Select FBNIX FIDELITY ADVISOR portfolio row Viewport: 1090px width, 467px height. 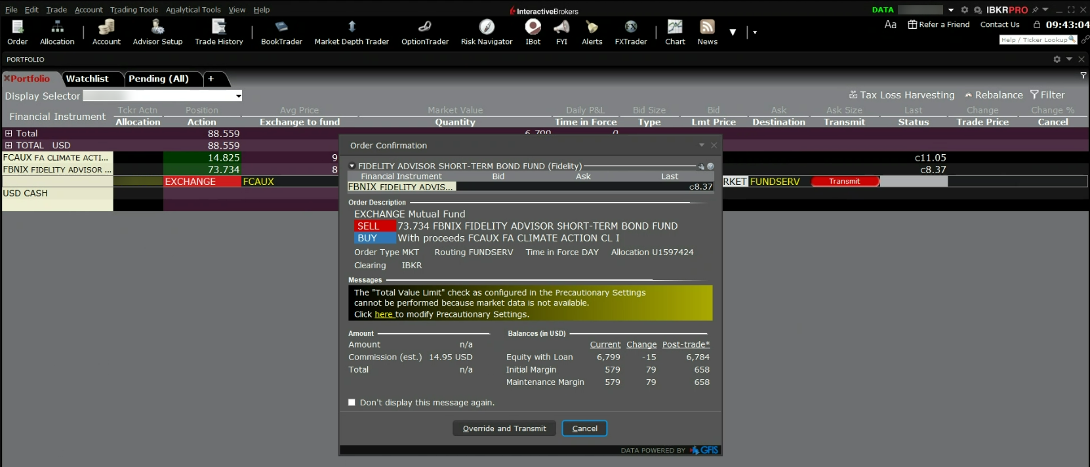click(x=57, y=169)
